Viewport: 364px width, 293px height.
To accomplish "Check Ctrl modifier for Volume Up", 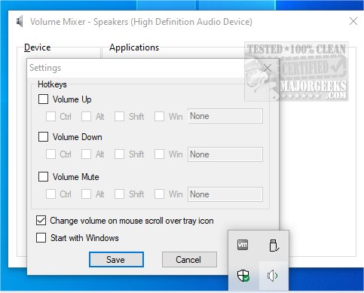I will [50, 117].
